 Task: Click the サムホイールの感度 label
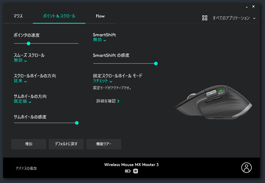[30, 117]
